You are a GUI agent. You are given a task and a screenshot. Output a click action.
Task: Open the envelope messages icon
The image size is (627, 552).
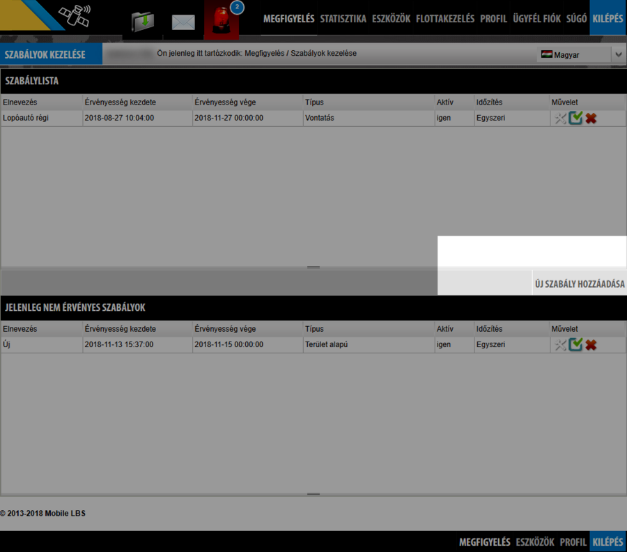point(183,22)
